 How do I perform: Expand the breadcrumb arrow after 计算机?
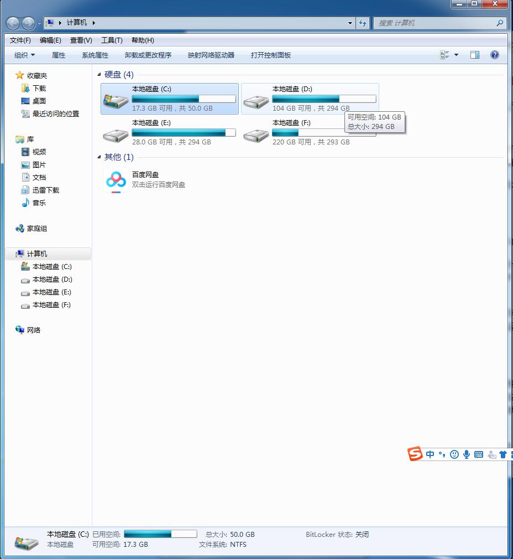pyautogui.click(x=93, y=23)
